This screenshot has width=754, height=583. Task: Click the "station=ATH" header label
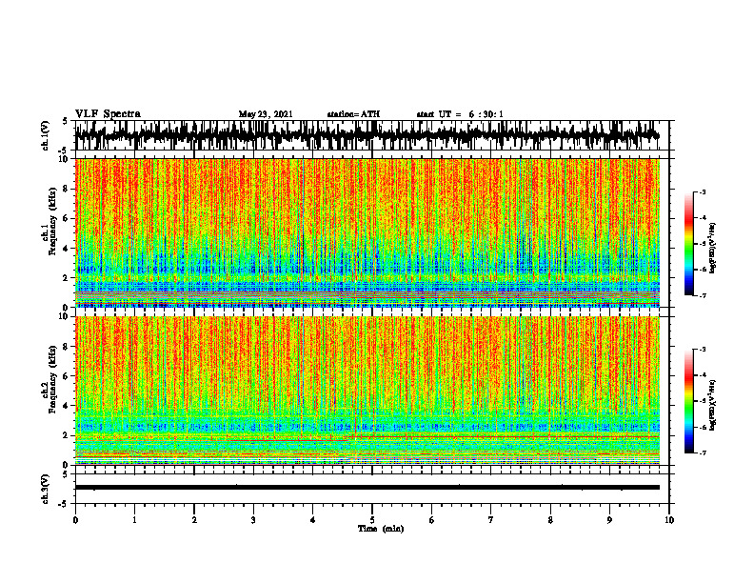pos(353,114)
